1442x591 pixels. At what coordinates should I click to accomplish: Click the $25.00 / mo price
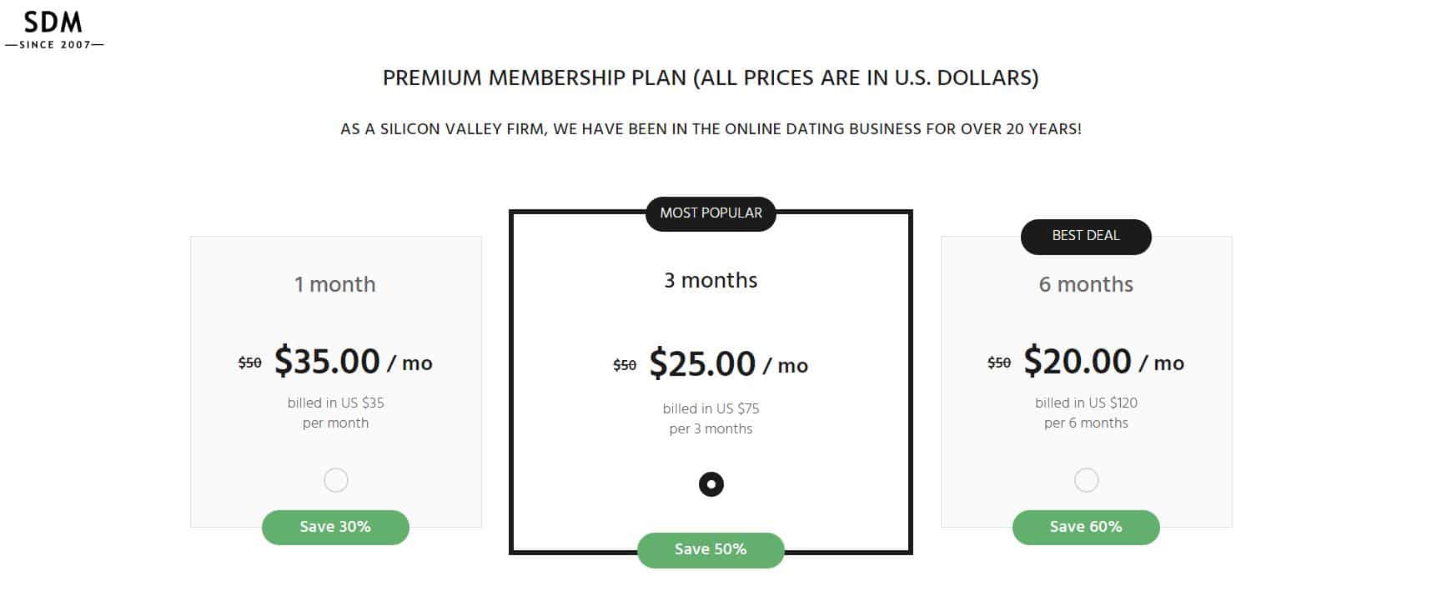pos(727,364)
